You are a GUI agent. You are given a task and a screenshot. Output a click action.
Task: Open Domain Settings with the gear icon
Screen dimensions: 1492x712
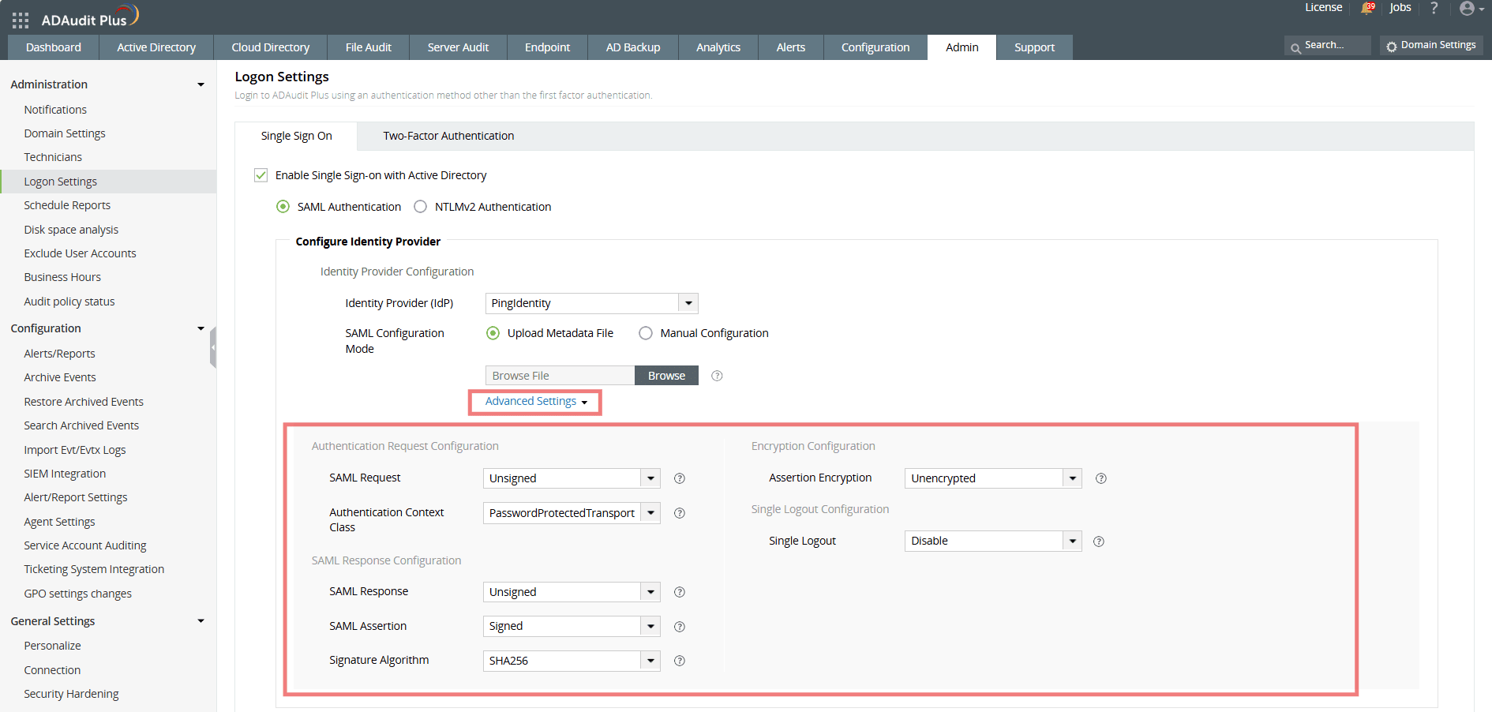coord(1430,45)
